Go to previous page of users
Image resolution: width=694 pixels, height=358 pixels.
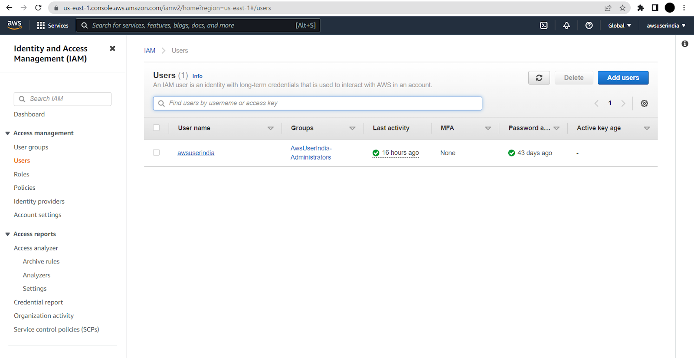pyautogui.click(x=596, y=103)
